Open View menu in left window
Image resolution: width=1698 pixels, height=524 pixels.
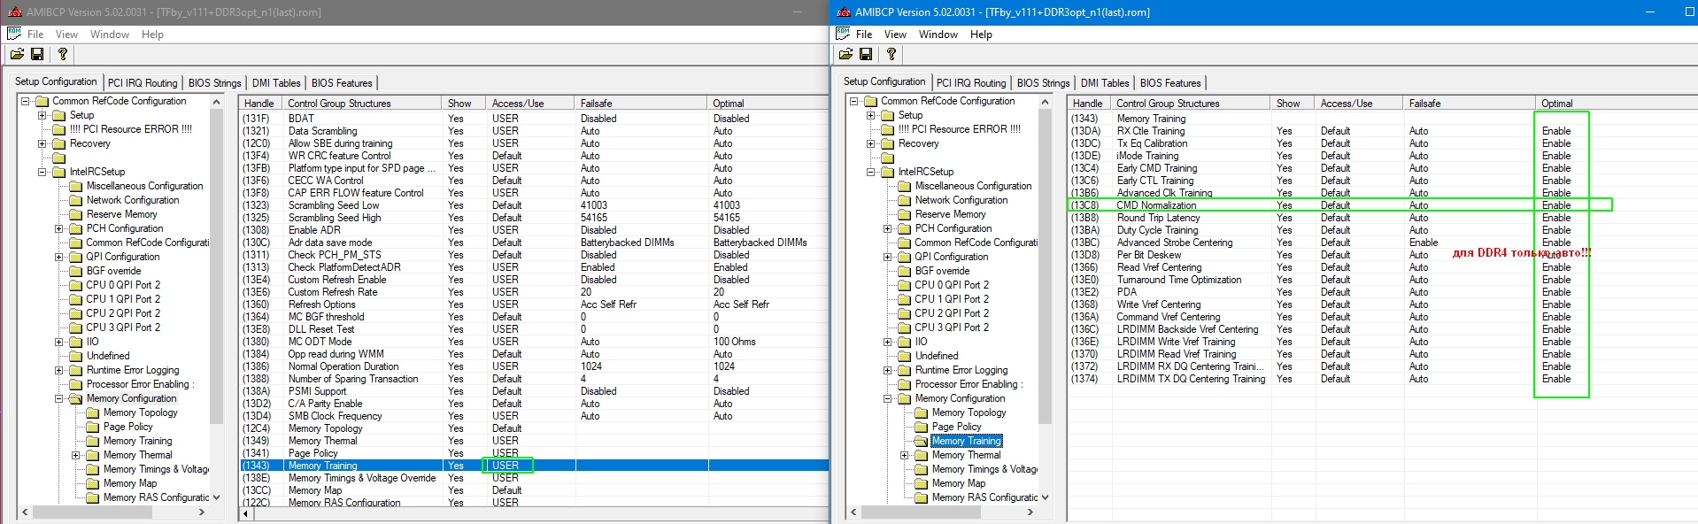(x=66, y=35)
